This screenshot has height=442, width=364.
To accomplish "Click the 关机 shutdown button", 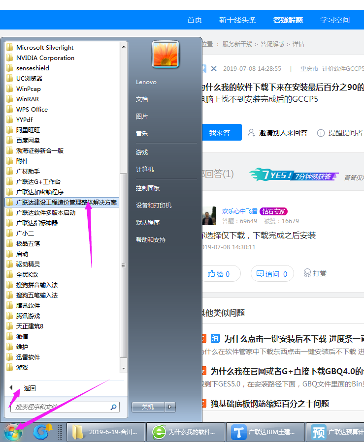I will (x=148, y=407).
